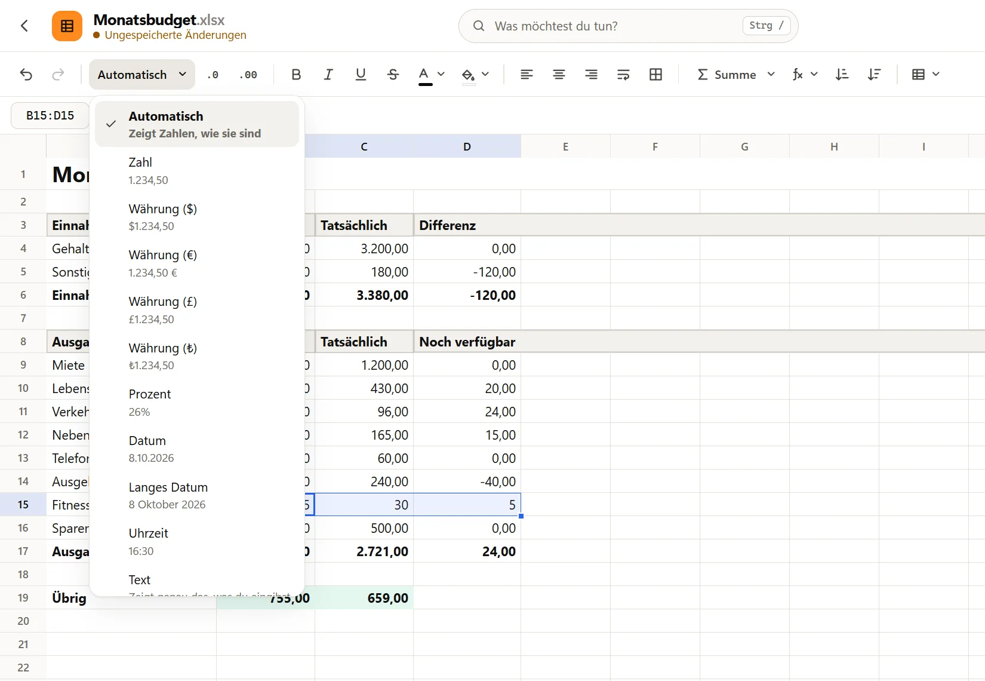Decrease decimal places (.0)
The image size is (985, 681).
click(x=213, y=75)
